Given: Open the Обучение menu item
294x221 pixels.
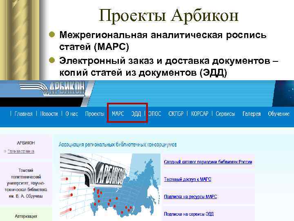Looking at the screenshot, I should [278, 114].
